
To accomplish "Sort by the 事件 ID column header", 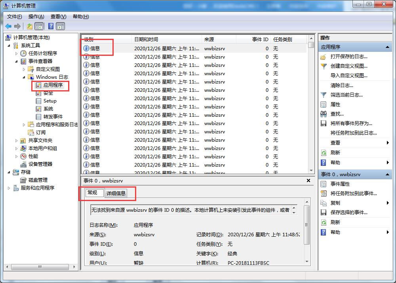I will click(x=253, y=40).
